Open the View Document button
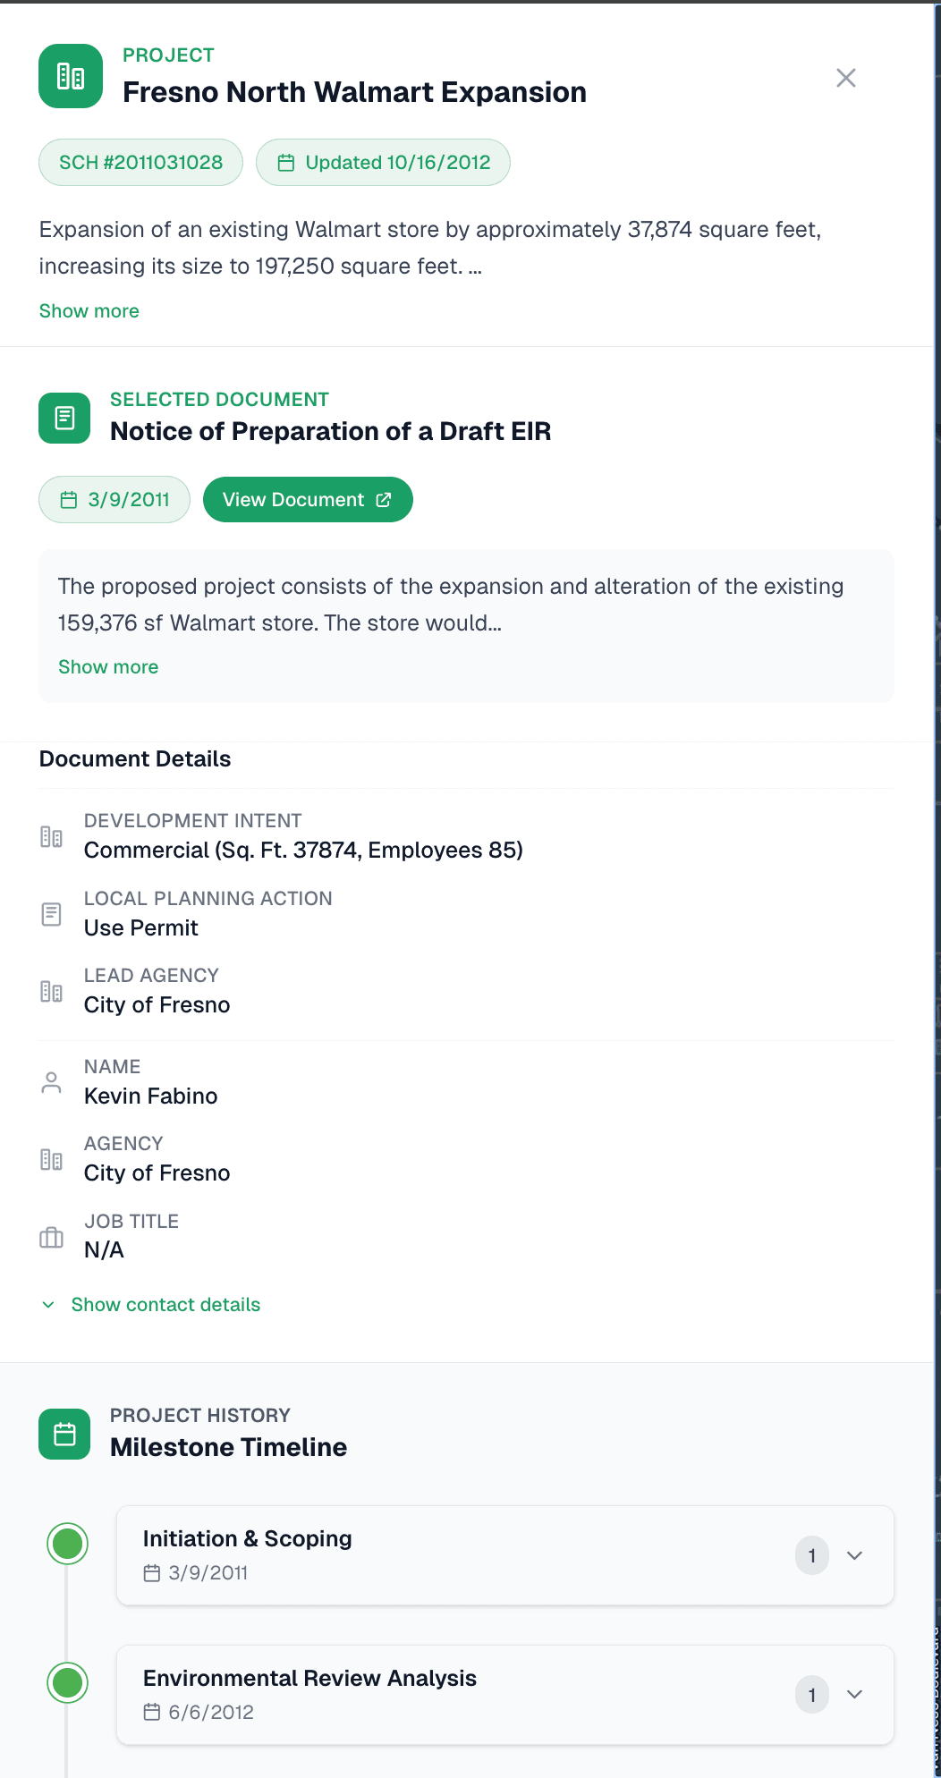 (307, 499)
